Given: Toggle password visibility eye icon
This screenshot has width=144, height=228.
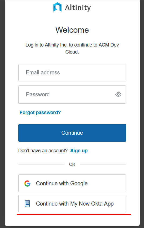Looking at the screenshot, I should click(x=118, y=94).
